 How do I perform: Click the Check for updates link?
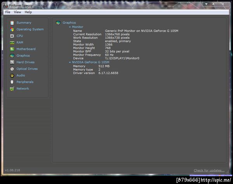tap(209, 170)
